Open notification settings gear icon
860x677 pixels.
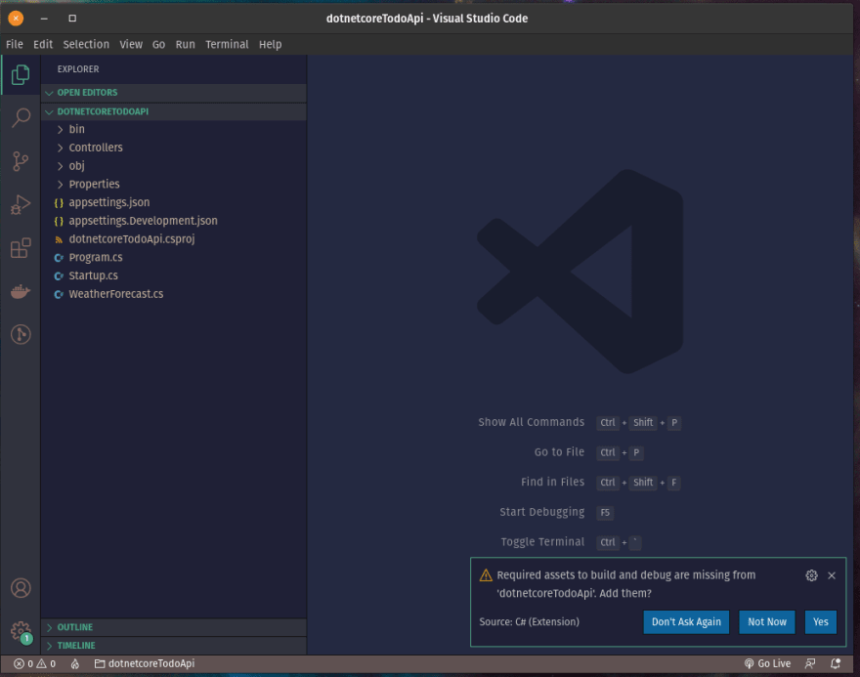[x=812, y=575]
